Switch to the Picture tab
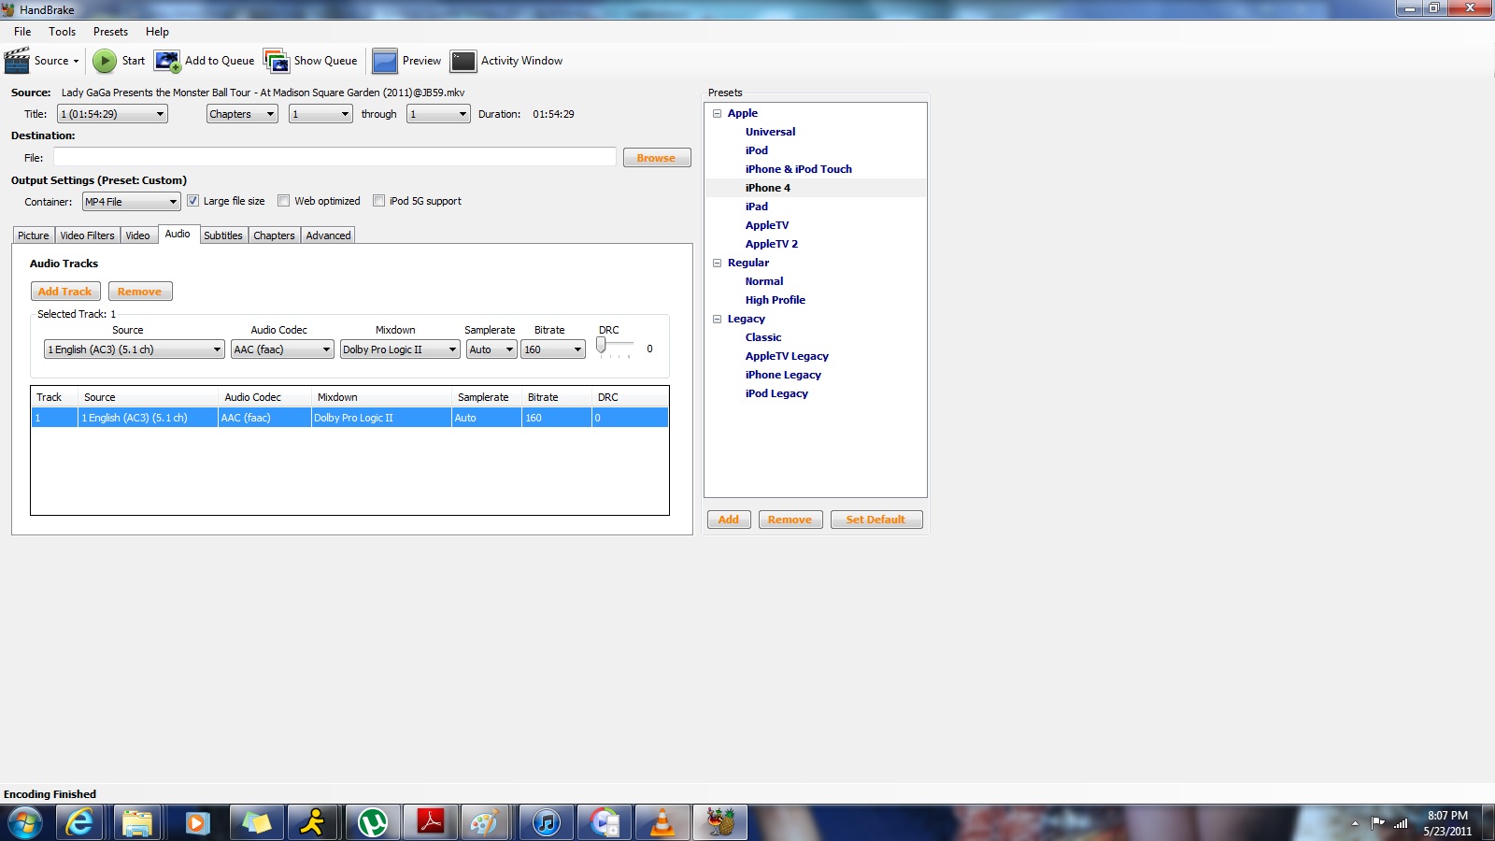 point(34,235)
